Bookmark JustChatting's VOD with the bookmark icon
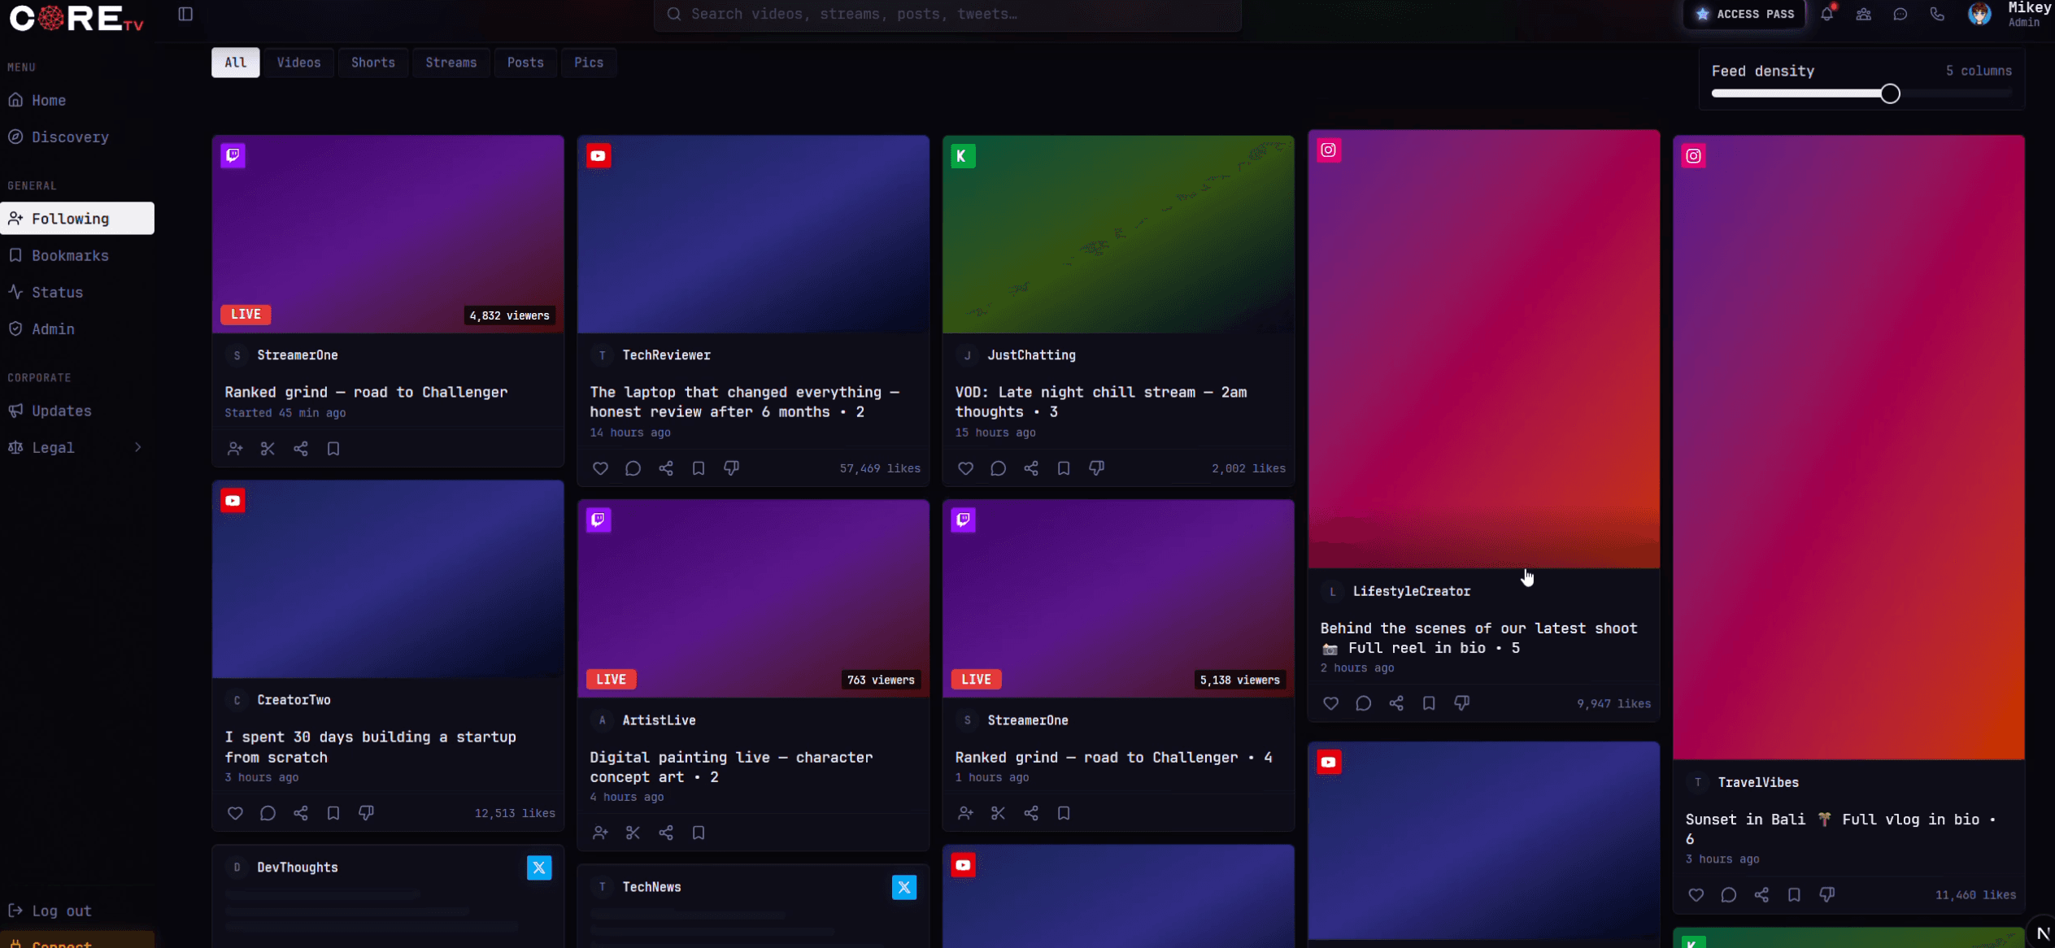2055x948 pixels. click(x=1064, y=468)
